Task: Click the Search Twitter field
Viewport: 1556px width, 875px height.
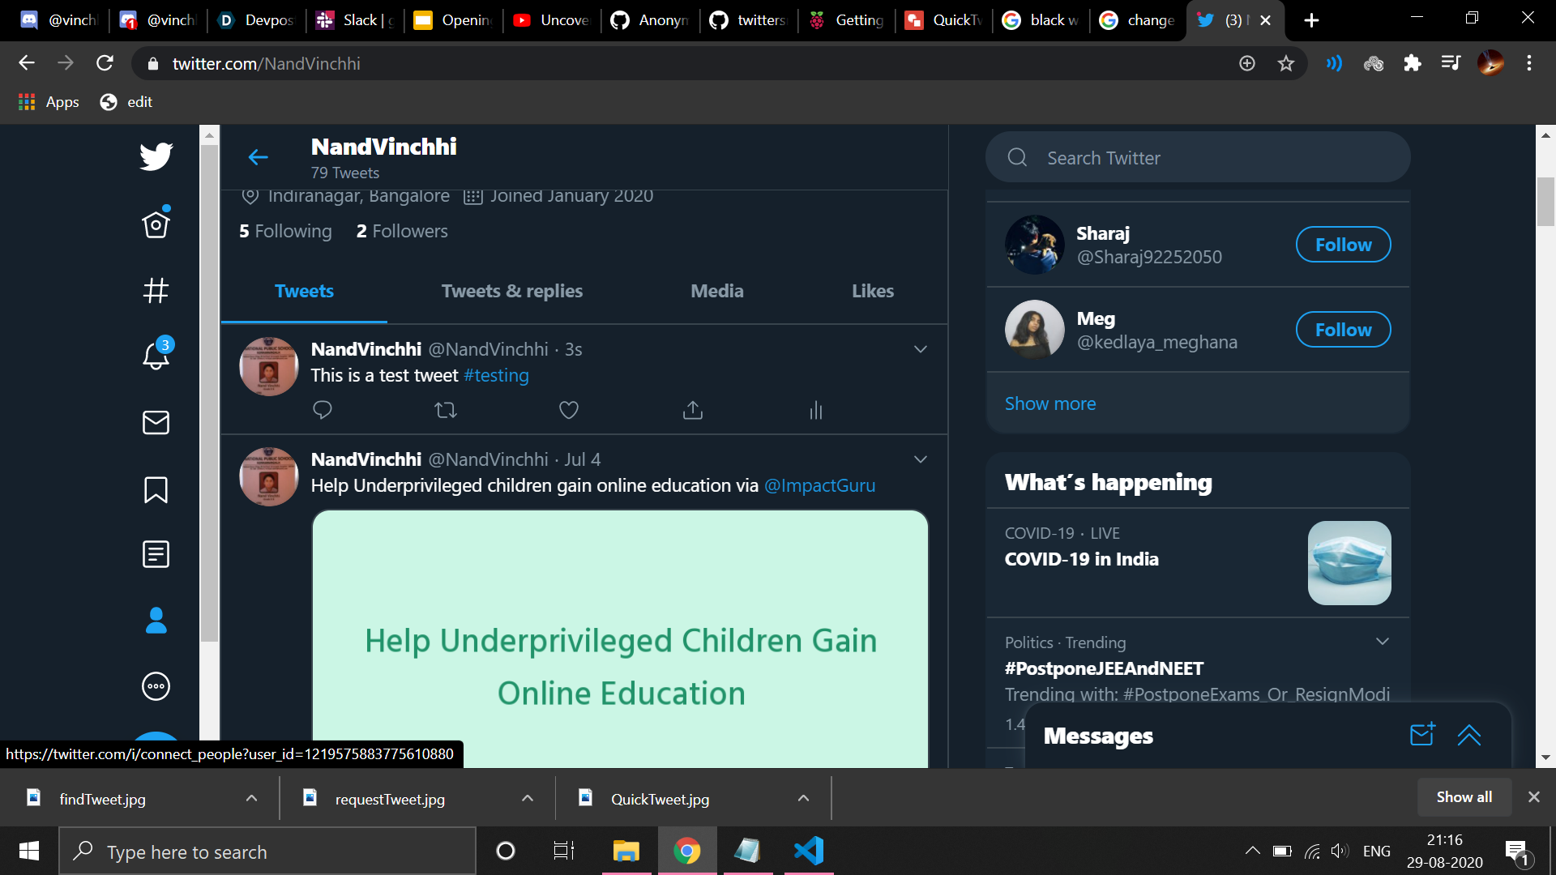Action: pos(1197,158)
